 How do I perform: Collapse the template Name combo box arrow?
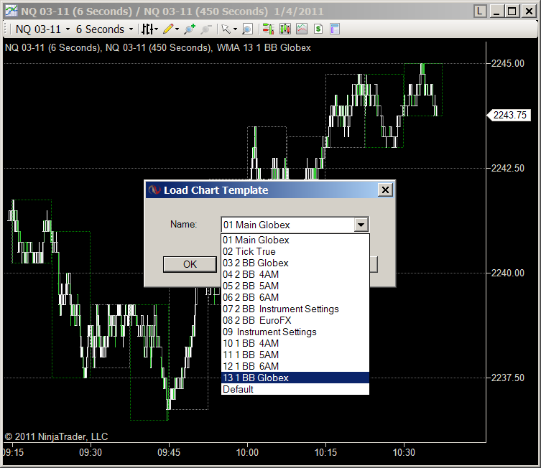tap(361, 225)
